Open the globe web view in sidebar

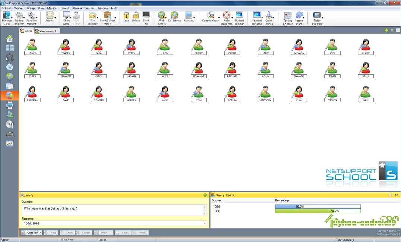[10, 76]
